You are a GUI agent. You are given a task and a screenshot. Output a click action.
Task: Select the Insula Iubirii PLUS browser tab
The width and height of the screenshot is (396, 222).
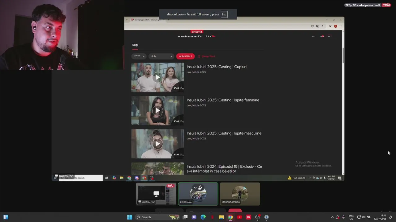point(147,20)
